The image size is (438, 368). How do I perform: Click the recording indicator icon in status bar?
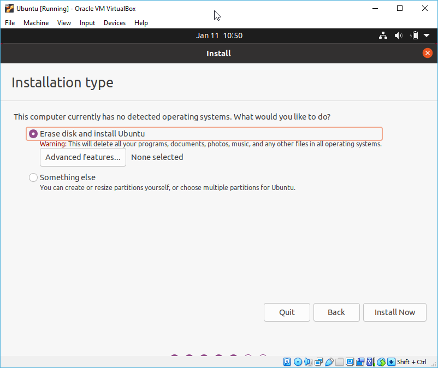[x=360, y=362]
